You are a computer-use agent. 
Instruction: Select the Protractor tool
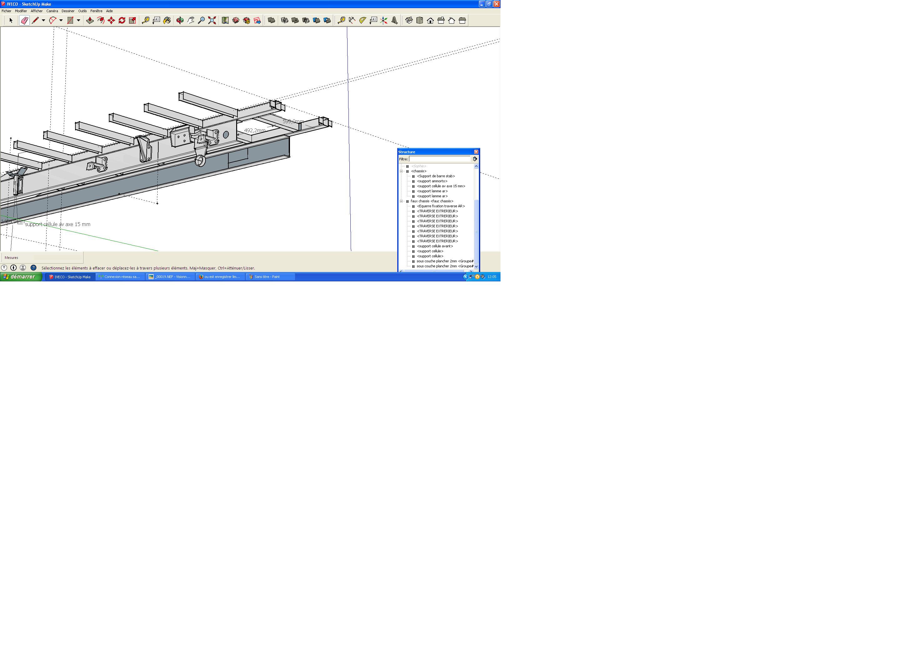point(363,20)
